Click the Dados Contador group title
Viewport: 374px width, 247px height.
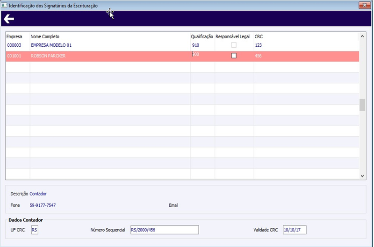click(26, 220)
